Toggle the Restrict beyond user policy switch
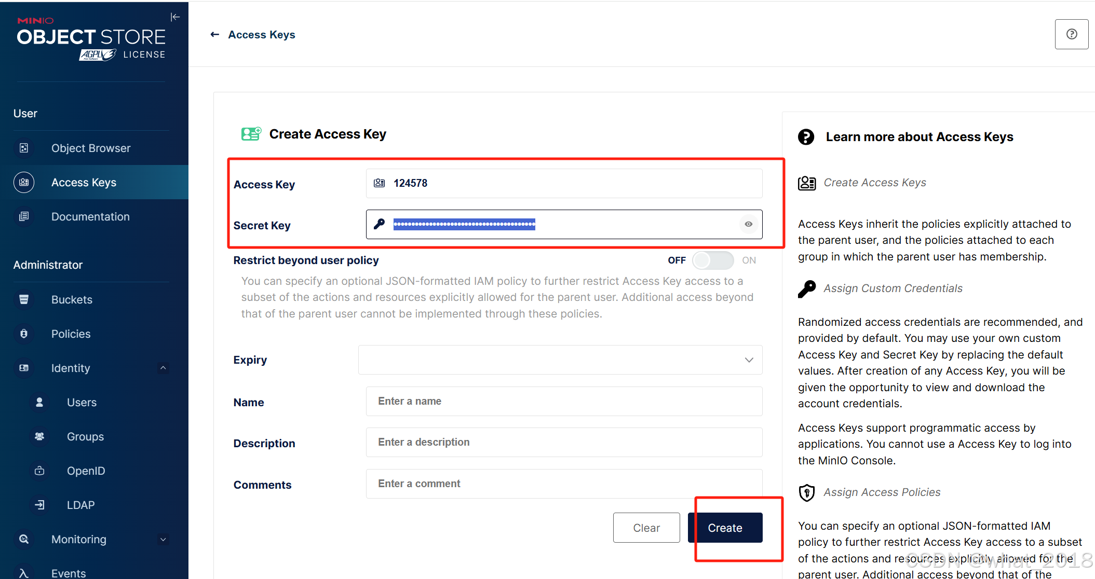This screenshot has width=1095, height=579. (712, 260)
